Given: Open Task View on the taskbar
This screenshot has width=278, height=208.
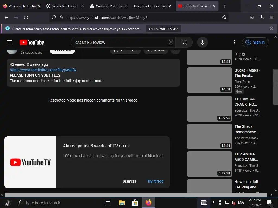Looking at the screenshot, I should [108, 203].
